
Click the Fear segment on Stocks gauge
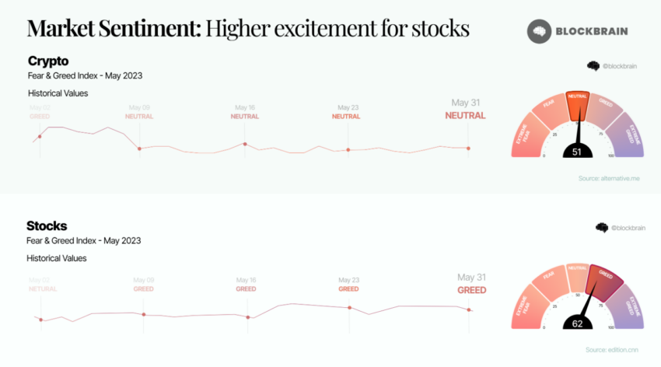(x=550, y=281)
